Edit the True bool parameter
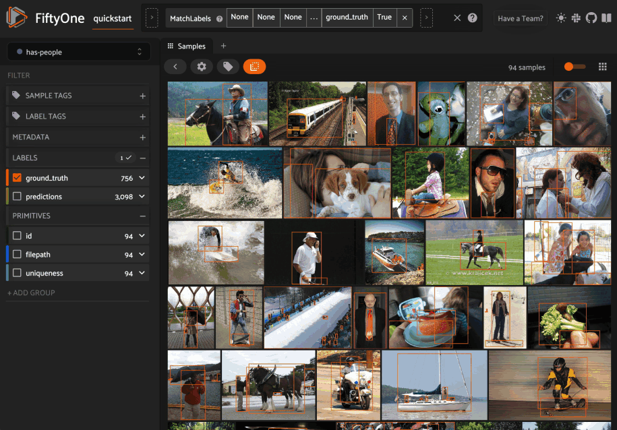The image size is (617, 430). 384,18
